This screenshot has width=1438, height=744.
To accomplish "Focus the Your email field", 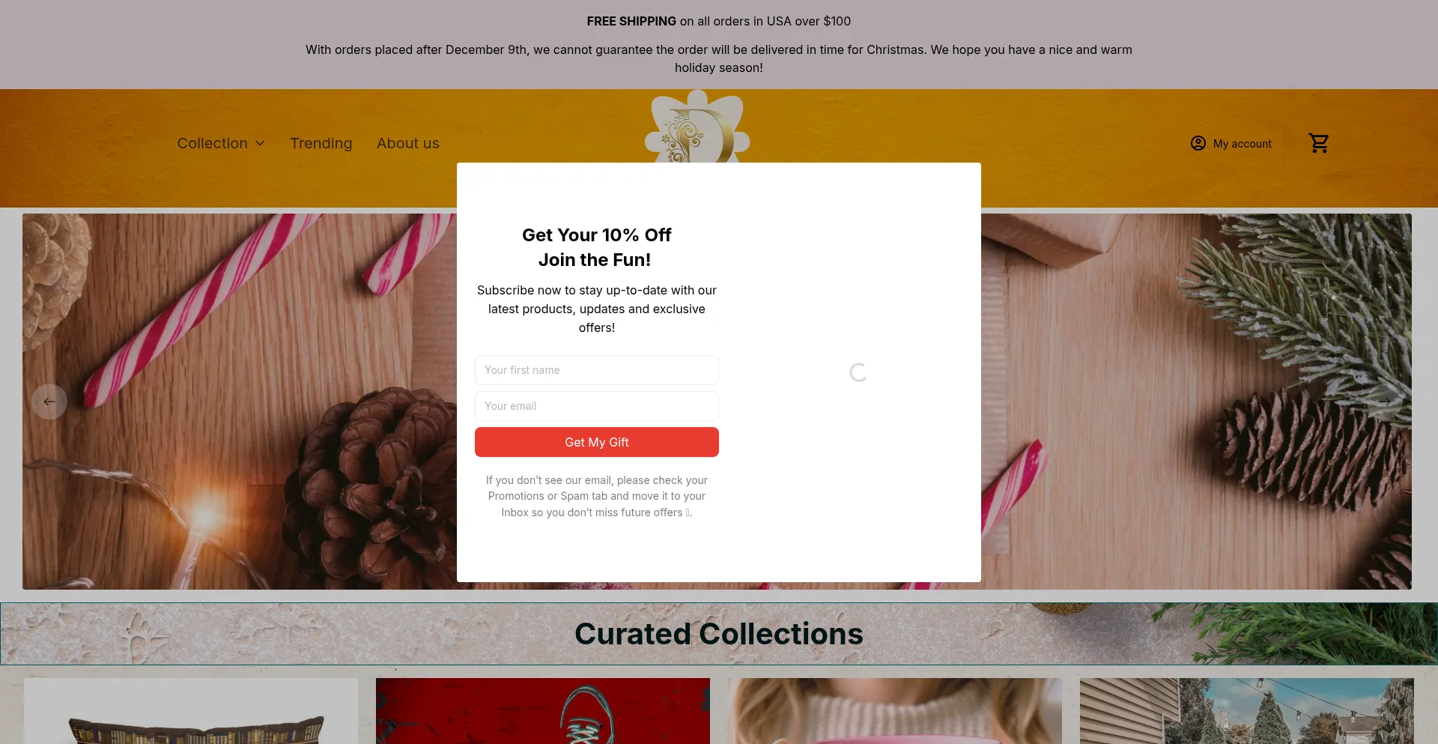I will tap(597, 406).
